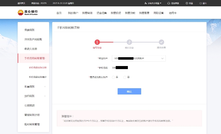Click step 1 circle 填写信息
Viewport: 221px width, 134px height.
click(97, 42)
